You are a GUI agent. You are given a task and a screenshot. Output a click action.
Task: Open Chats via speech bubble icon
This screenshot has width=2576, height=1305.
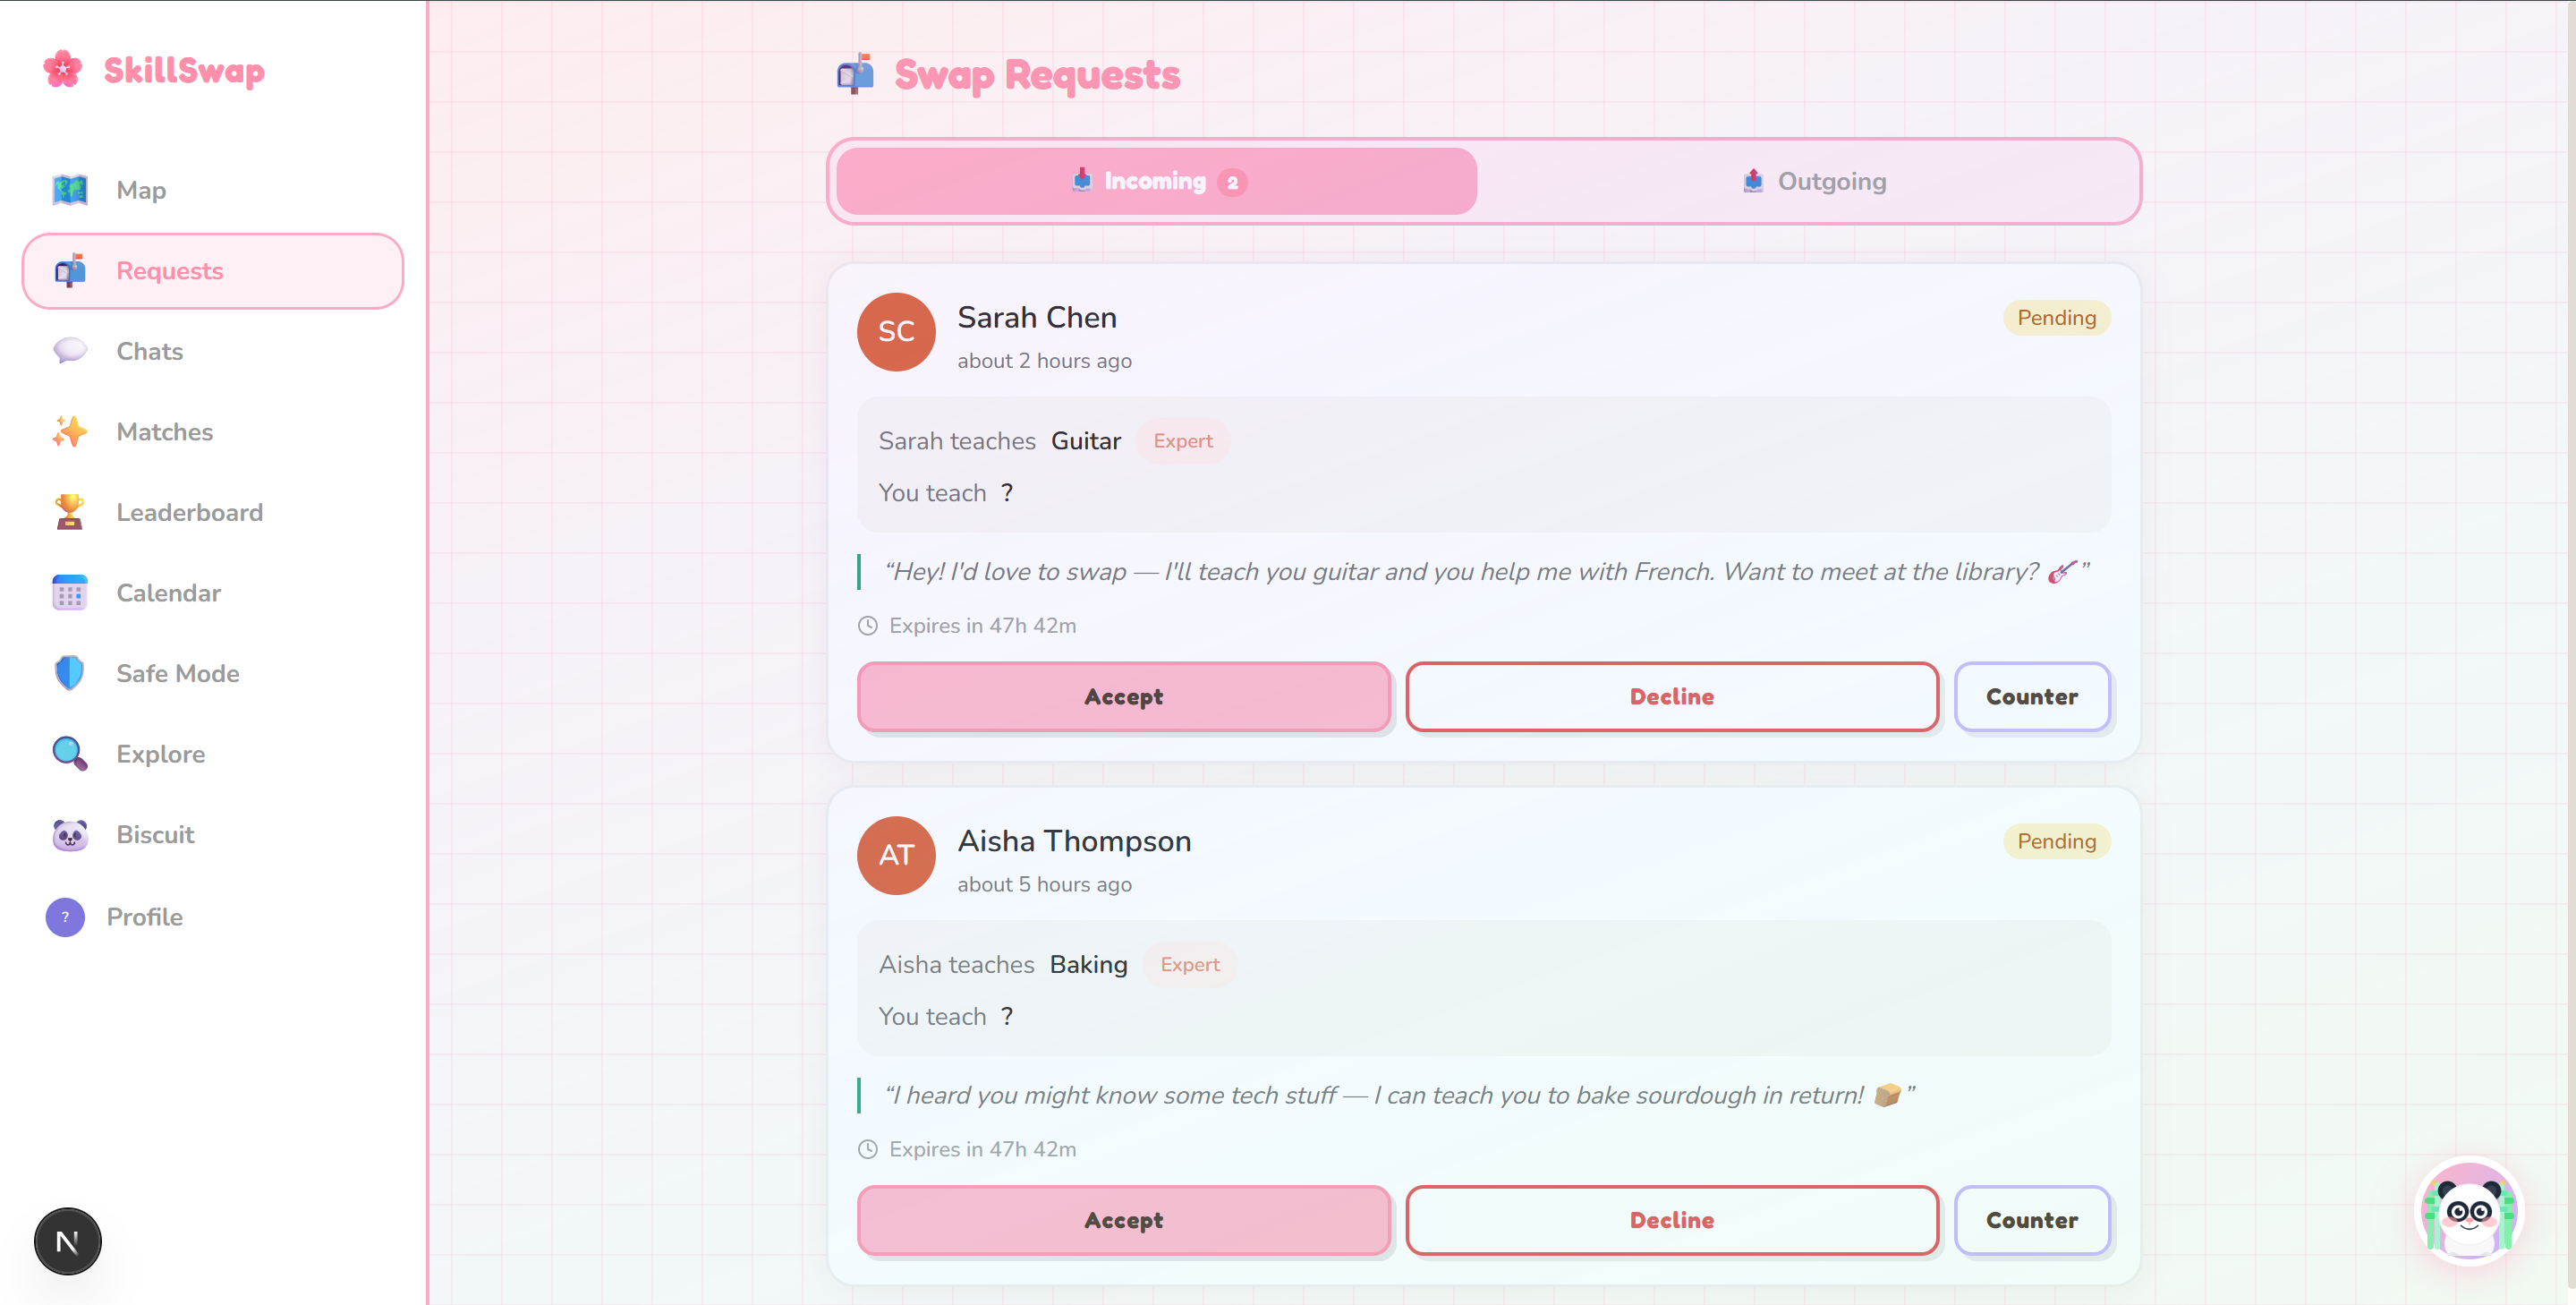tap(70, 351)
